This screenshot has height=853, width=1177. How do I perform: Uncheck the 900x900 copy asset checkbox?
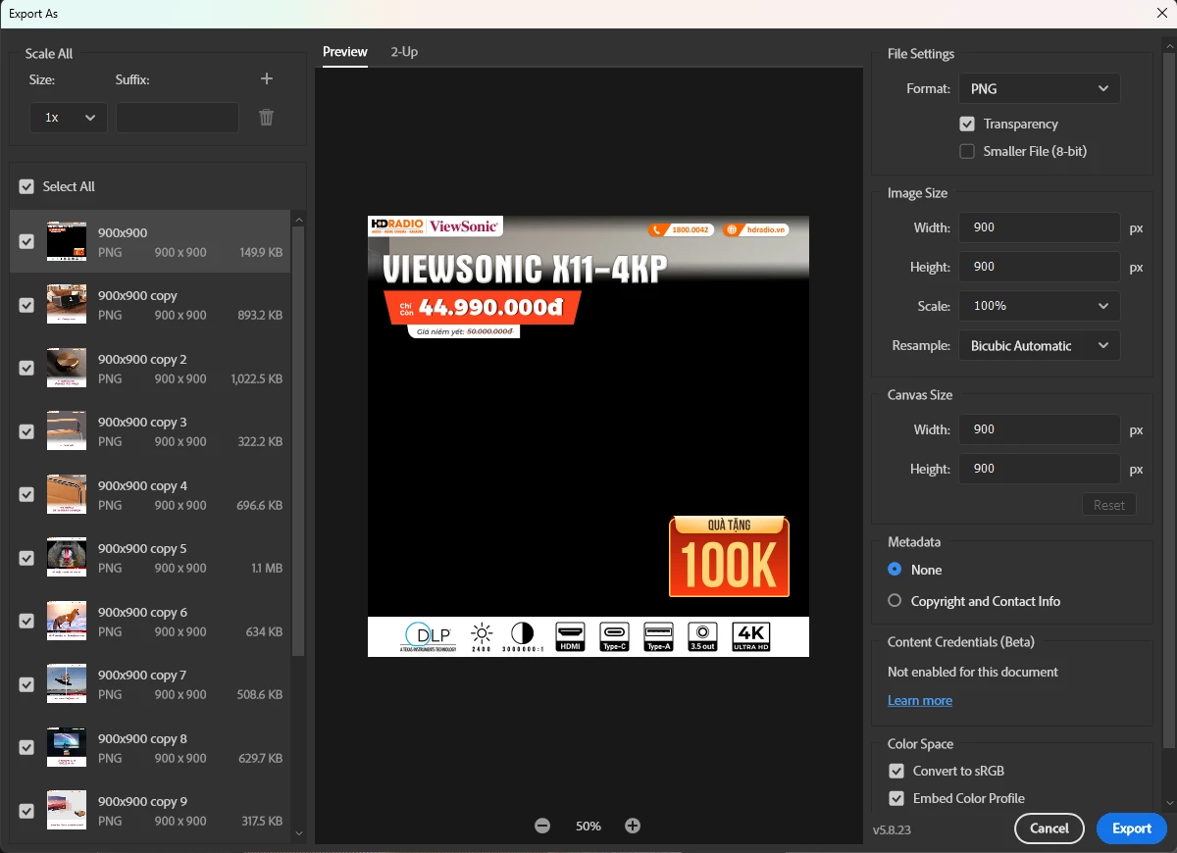(26, 305)
